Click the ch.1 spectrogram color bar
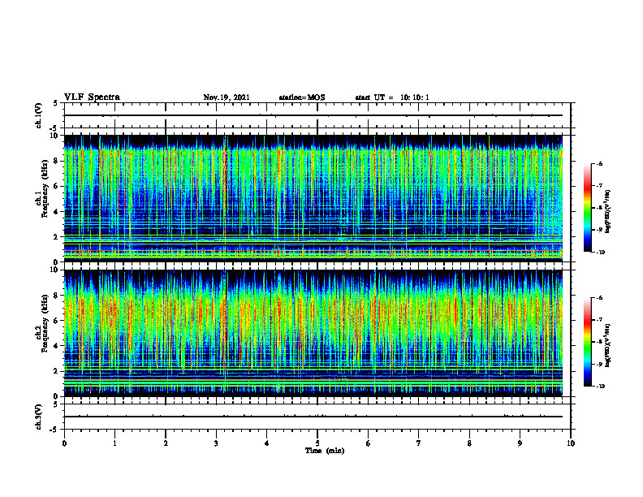Image resolution: width=643 pixels, height=497 pixels. tap(587, 208)
